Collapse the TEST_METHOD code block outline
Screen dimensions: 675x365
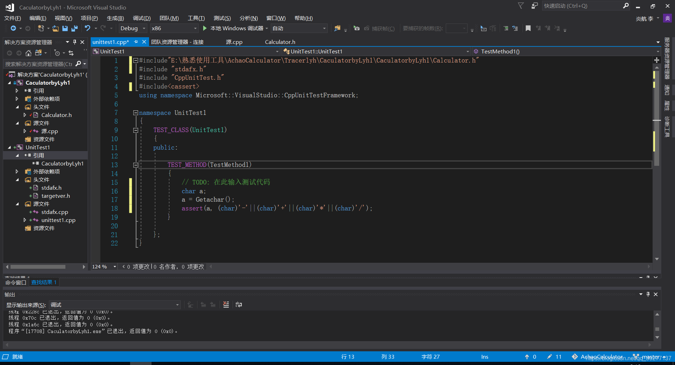point(136,165)
